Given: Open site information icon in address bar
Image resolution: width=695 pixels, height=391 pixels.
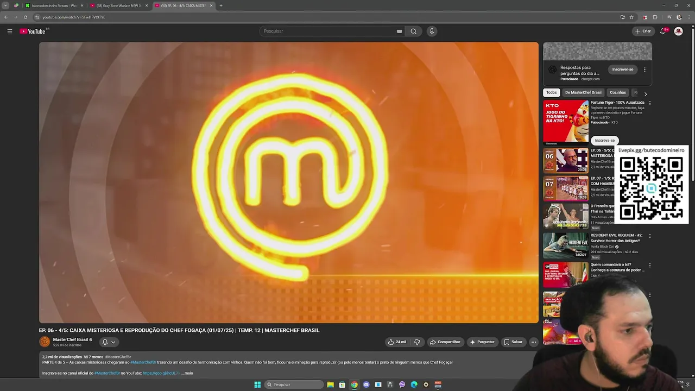Looking at the screenshot, I should [37, 17].
